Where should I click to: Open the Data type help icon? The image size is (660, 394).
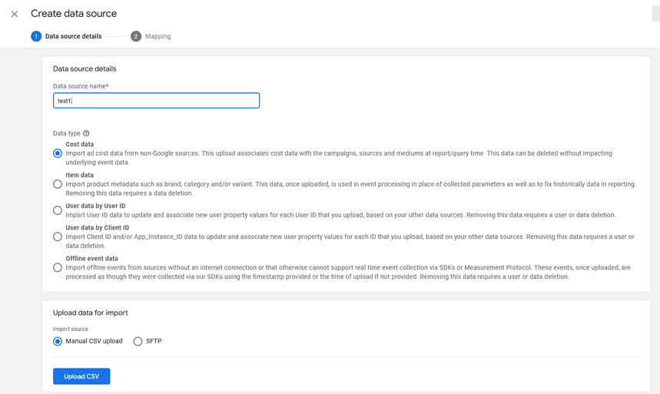pyautogui.click(x=86, y=134)
